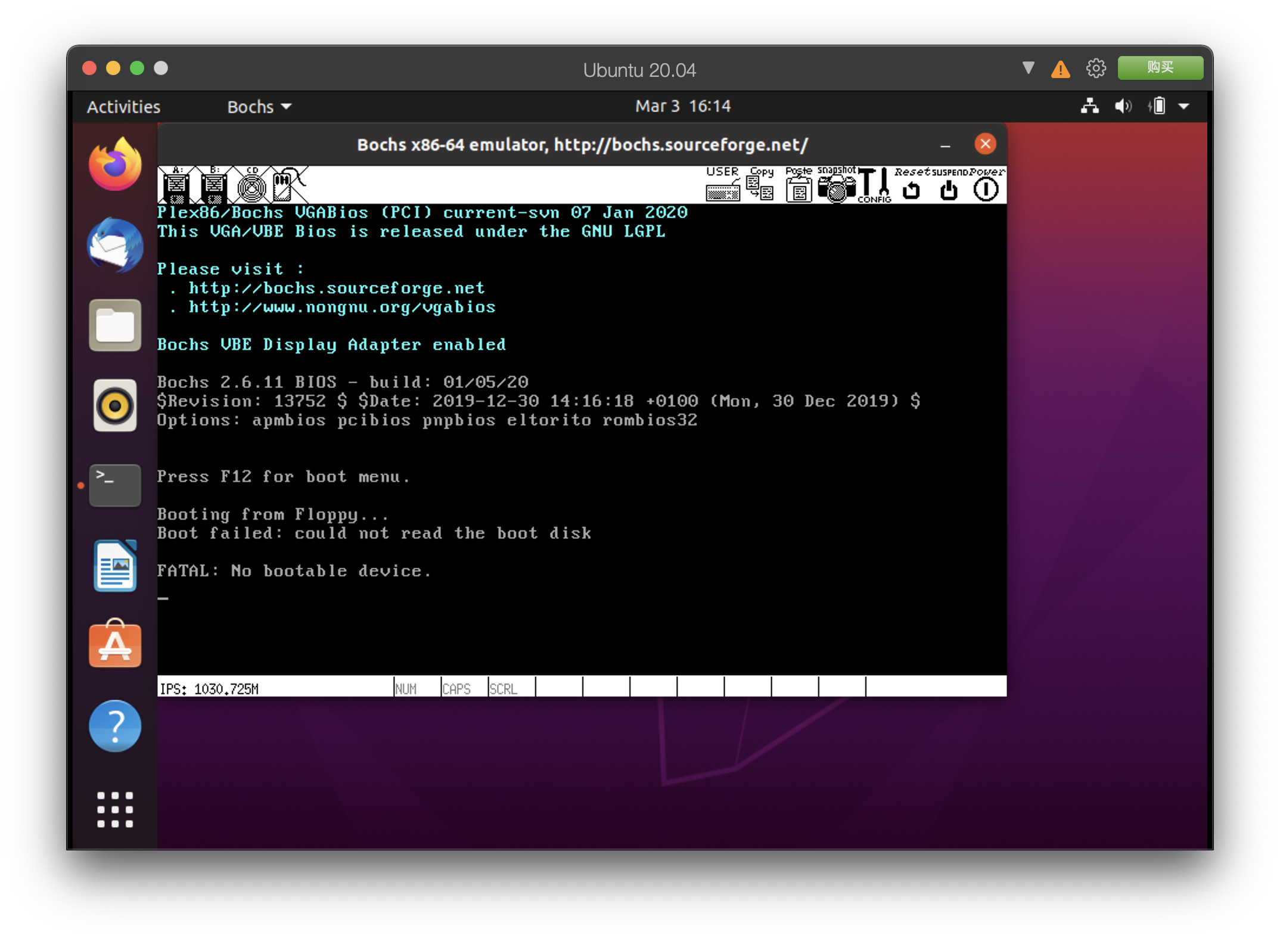Toggle mouse capture icon in Bochs toolbar
The height and width of the screenshot is (938, 1280).
289,185
